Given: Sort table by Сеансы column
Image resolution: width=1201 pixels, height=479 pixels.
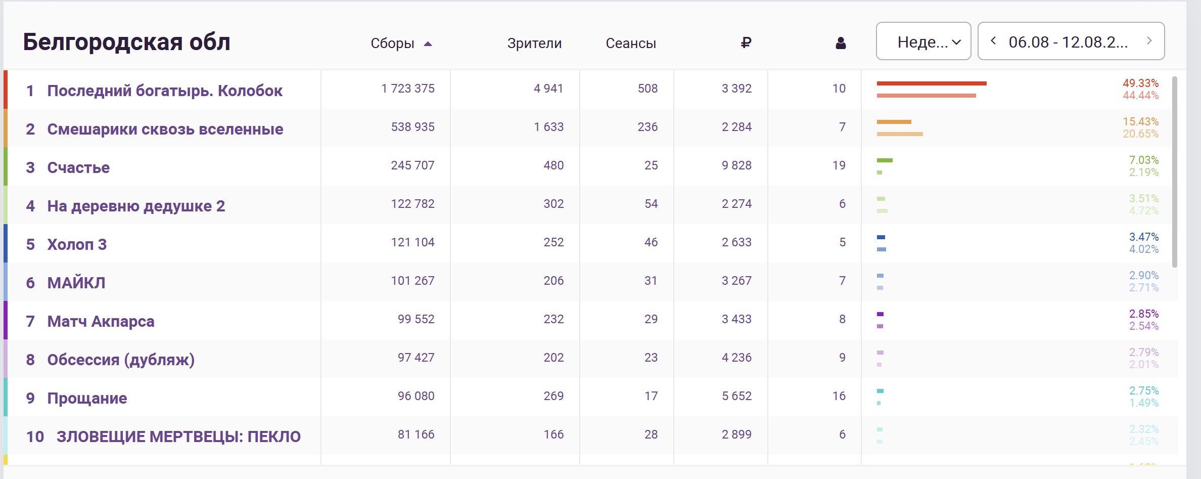Looking at the screenshot, I should [x=631, y=43].
